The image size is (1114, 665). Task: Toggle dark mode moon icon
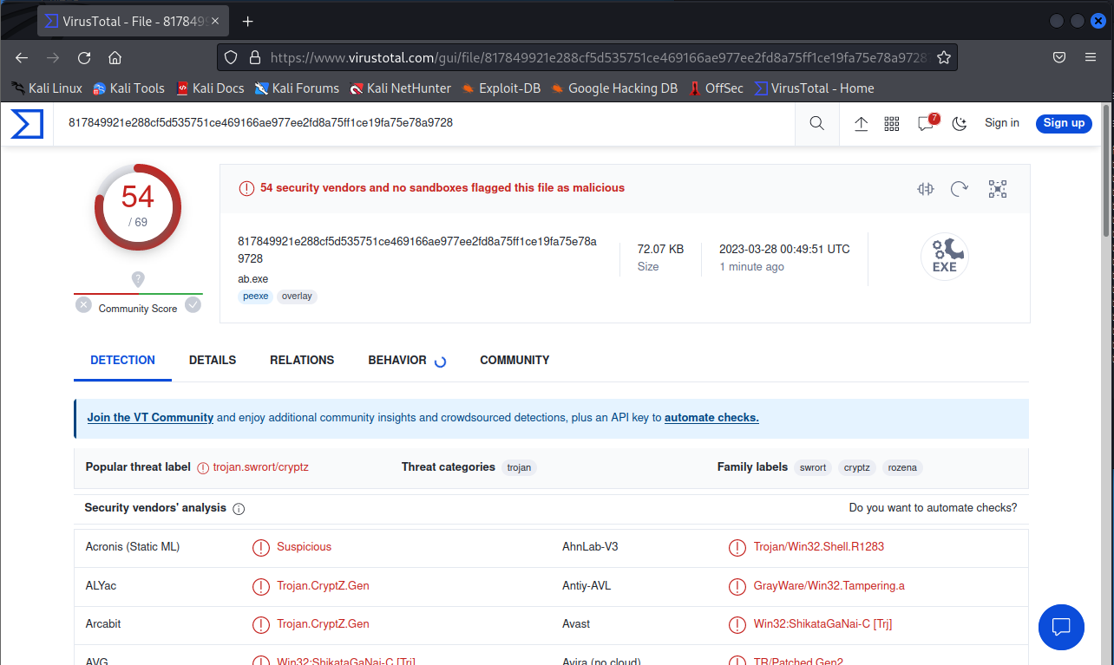[x=959, y=123]
